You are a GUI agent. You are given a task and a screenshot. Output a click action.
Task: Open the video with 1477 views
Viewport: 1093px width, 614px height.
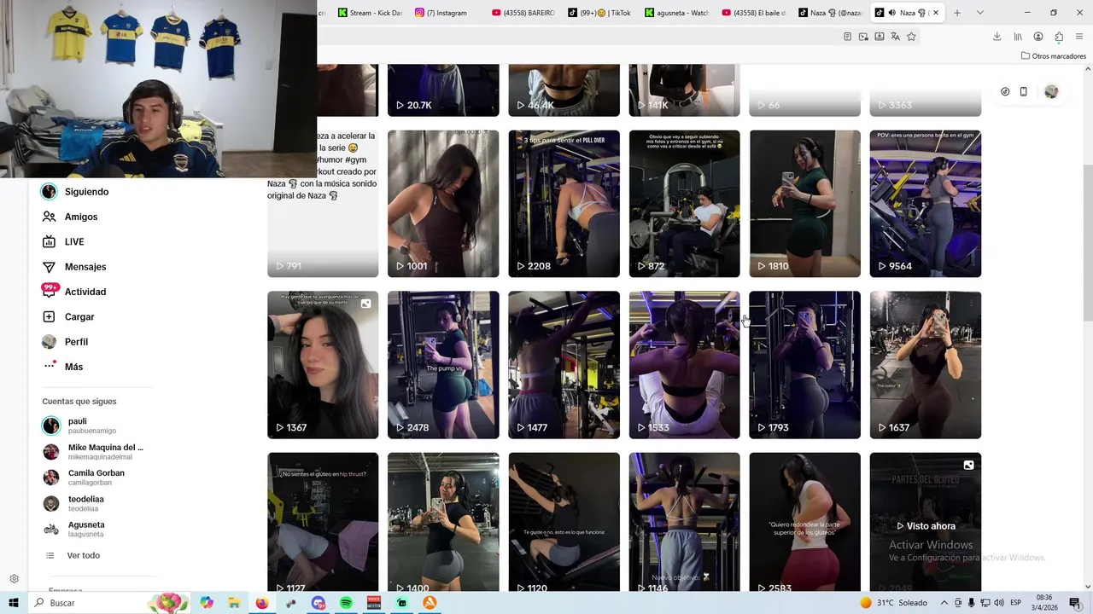click(564, 365)
